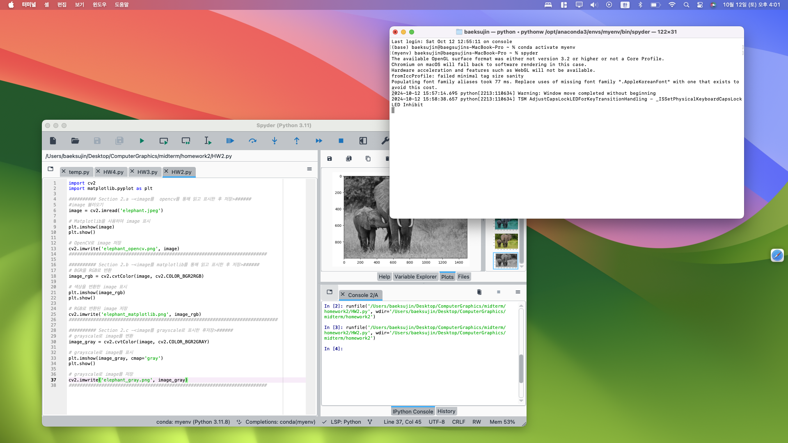Click conda: myenv in the status bar
The width and height of the screenshot is (788, 443).
(x=192, y=422)
